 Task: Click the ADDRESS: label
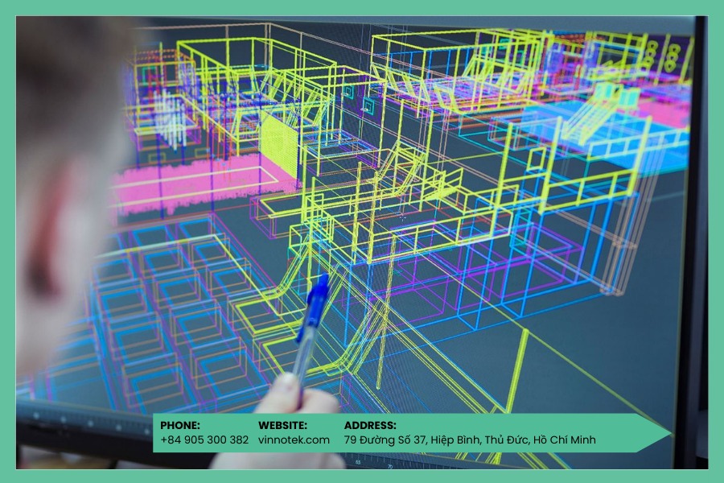click(x=370, y=425)
